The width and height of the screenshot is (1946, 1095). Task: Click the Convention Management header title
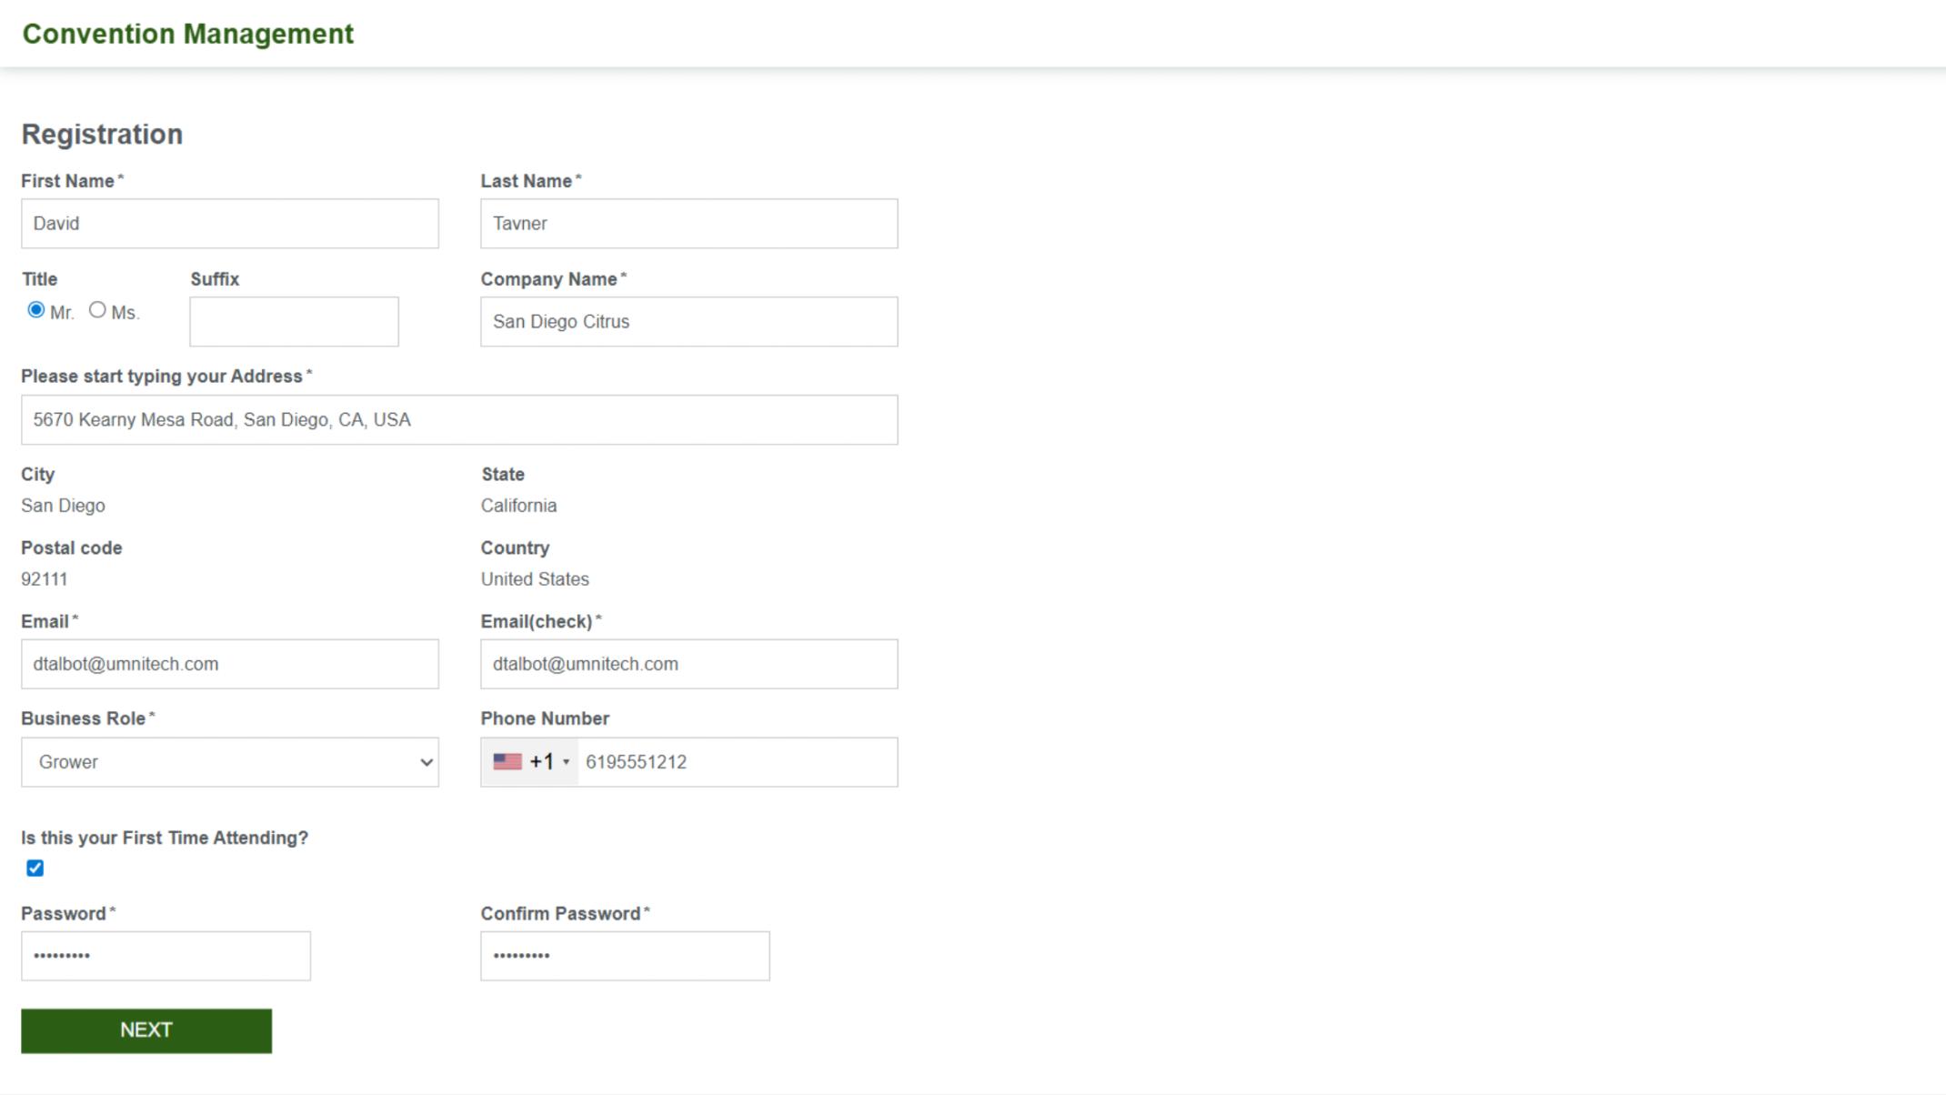(187, 34)
